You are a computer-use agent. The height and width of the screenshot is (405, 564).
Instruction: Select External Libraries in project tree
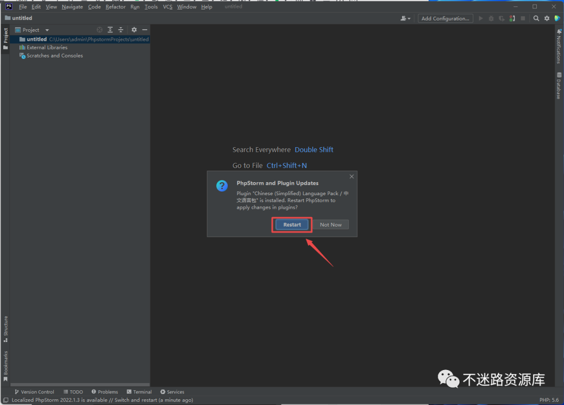pos(47,47)
